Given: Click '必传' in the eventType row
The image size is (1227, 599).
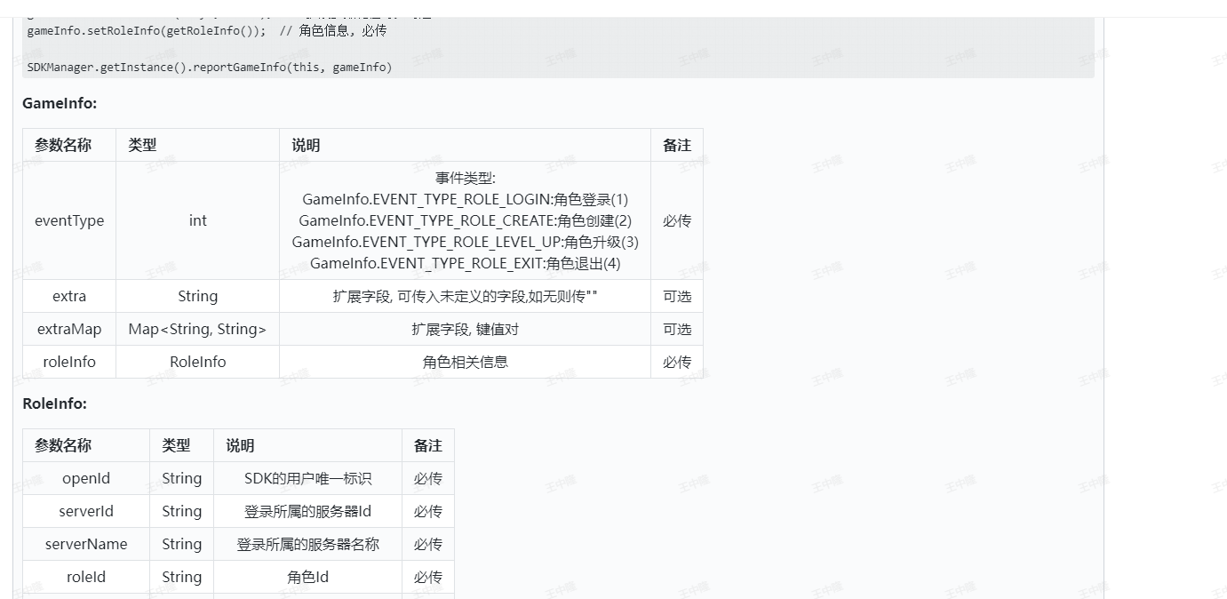Looking at the screenshot, I should pos(677,220).
